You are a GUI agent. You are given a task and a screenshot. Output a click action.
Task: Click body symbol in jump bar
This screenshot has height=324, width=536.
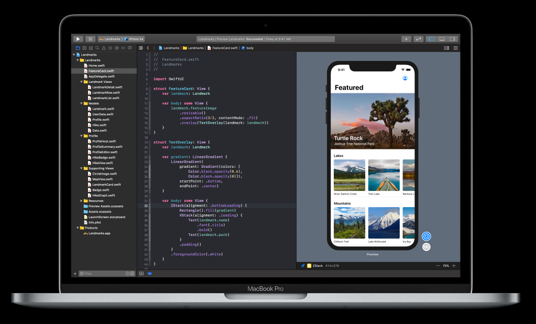[247, 48]
